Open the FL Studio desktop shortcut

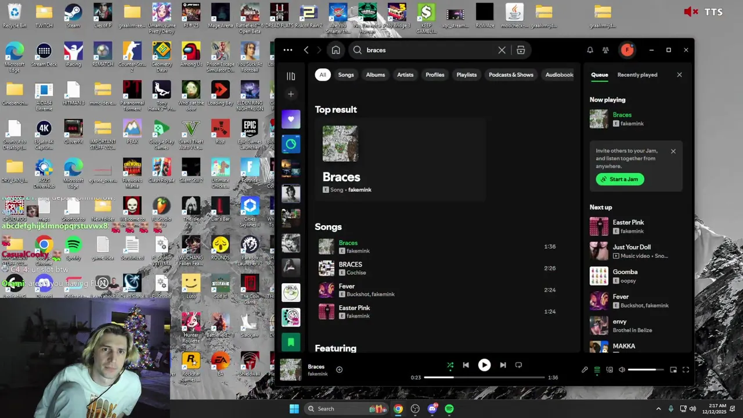click(161, 209)
